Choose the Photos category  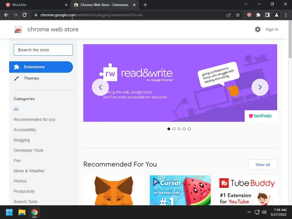click(x=20, y=181)
